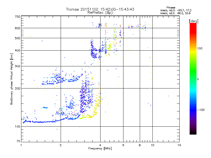
Task: Click the x-axis tick label '1'
Action: click(x=21, y=145)
